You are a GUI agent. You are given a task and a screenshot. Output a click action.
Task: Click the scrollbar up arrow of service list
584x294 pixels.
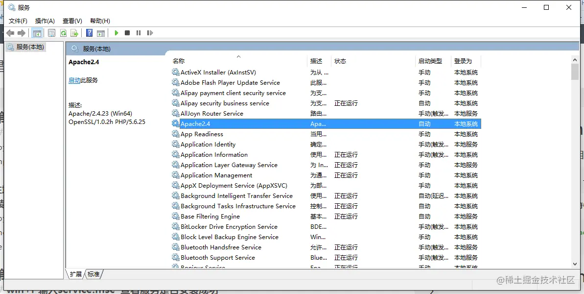[x=575, y=60]
